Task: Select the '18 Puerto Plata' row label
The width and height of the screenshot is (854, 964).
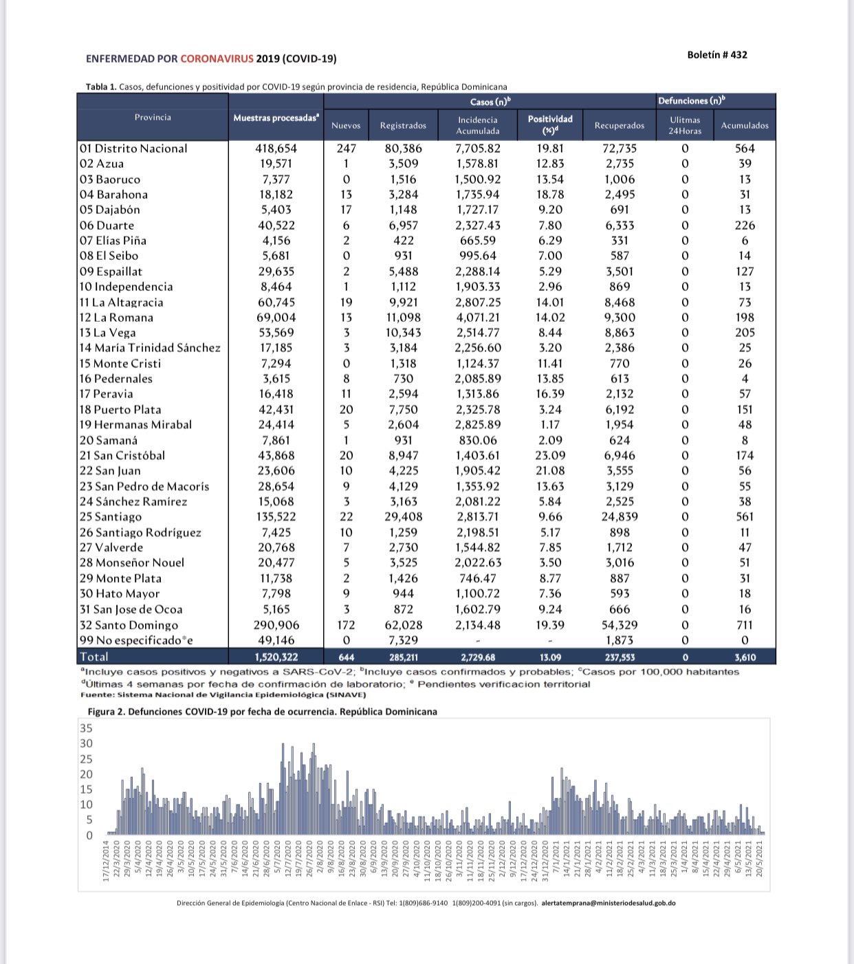Action: (x=120, y=410)
